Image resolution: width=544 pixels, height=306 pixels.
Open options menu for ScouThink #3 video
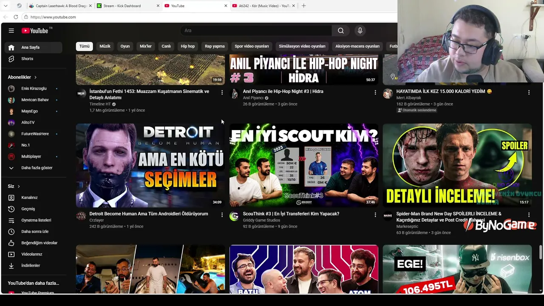[x=375, y=215]
